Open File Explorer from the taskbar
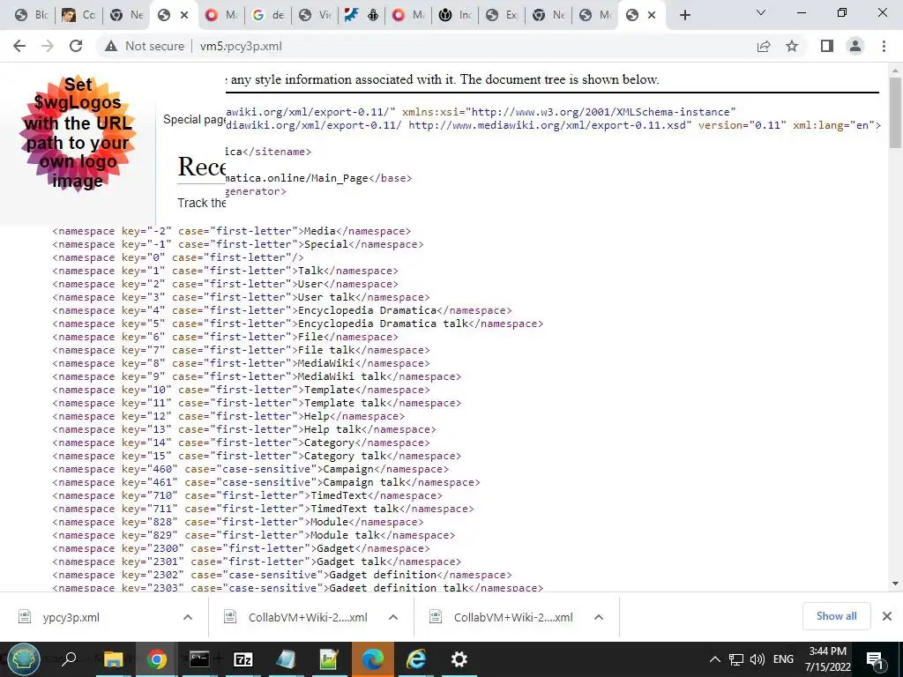 (113, 659)
